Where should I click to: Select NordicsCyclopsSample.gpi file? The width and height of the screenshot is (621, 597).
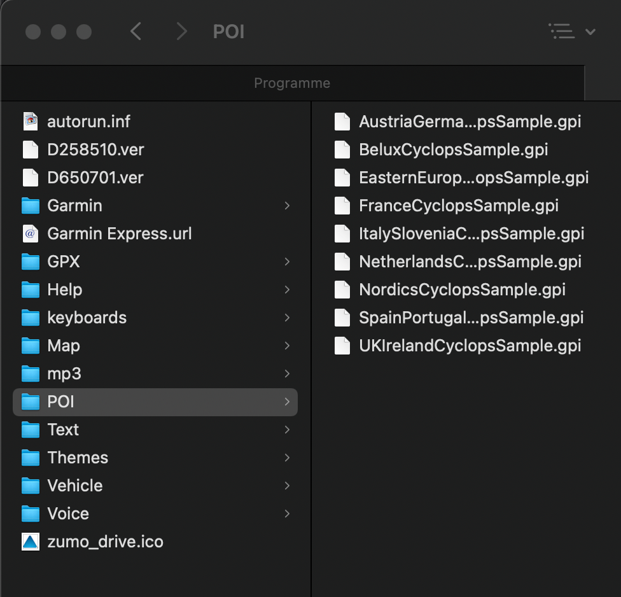(x=462, y=290)
